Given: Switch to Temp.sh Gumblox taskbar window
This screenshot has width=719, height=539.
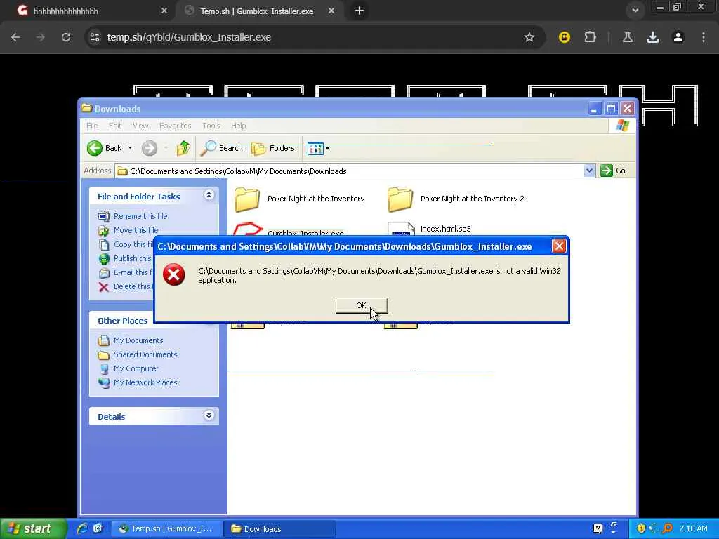Looking at the screenshot, I should tap(167, 529).
